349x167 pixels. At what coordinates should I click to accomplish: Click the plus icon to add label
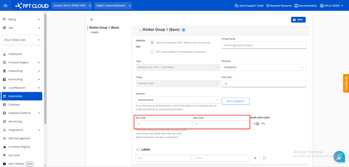pos(255,158)
